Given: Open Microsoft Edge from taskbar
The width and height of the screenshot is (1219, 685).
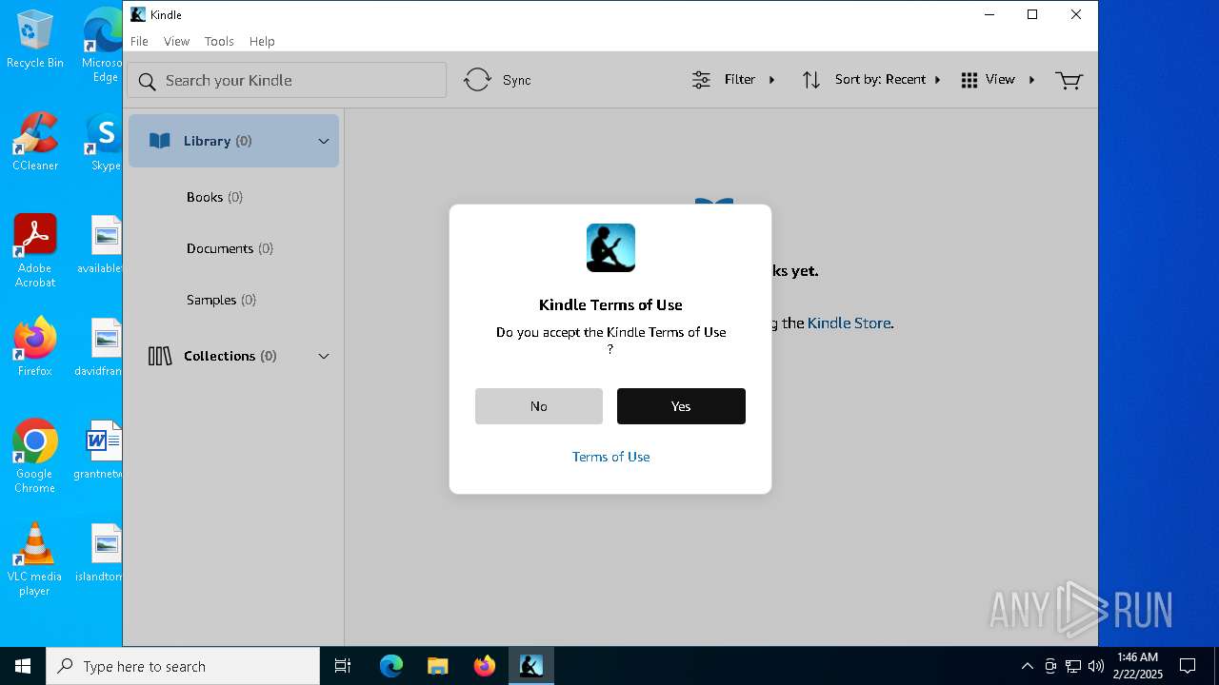Looking at the screenshot, I should coord(391,666).
